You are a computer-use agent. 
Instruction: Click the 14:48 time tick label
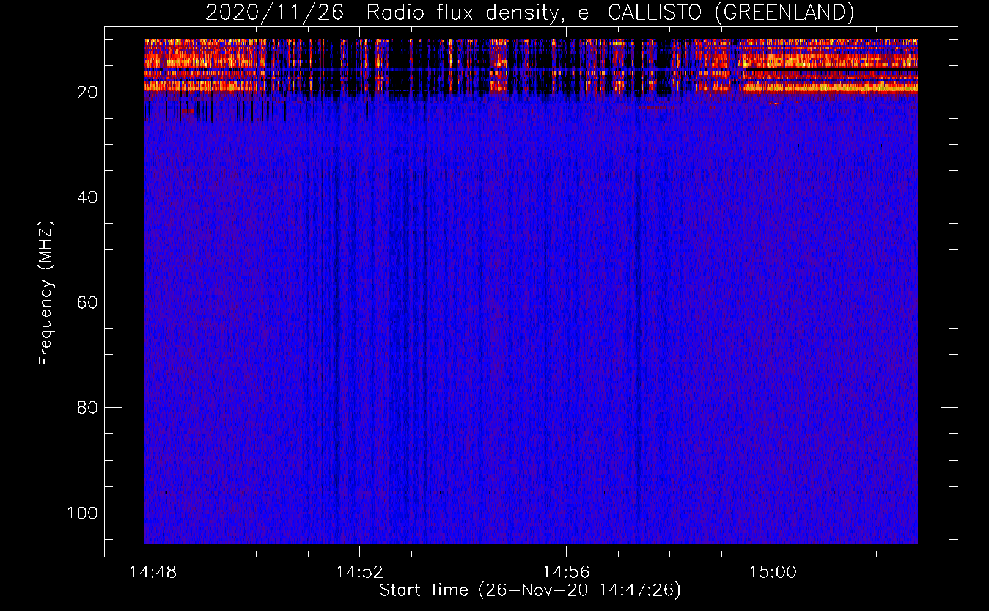153,572
